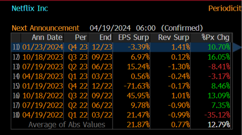Click the 8.46% price change value
242x135 pixels.
(221, 86)
